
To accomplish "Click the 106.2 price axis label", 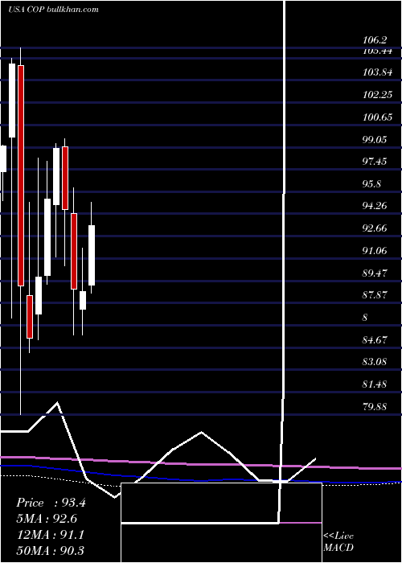I will point(376,40).
